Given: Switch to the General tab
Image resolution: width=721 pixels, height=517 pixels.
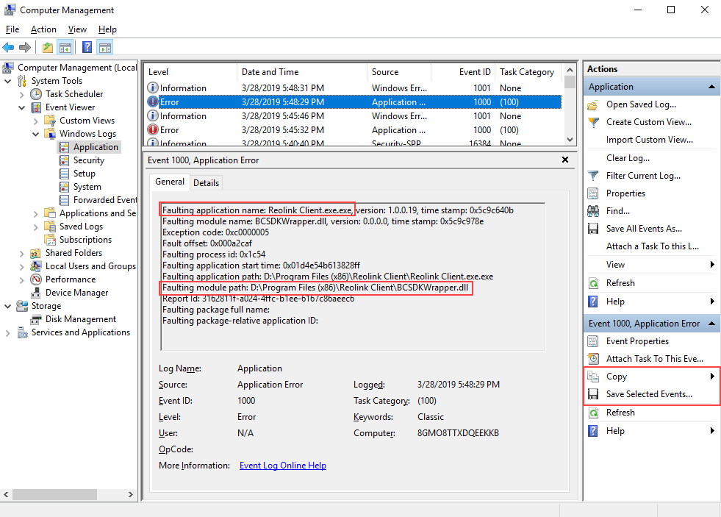Looking at the screenshot, I should pos(170,182).
